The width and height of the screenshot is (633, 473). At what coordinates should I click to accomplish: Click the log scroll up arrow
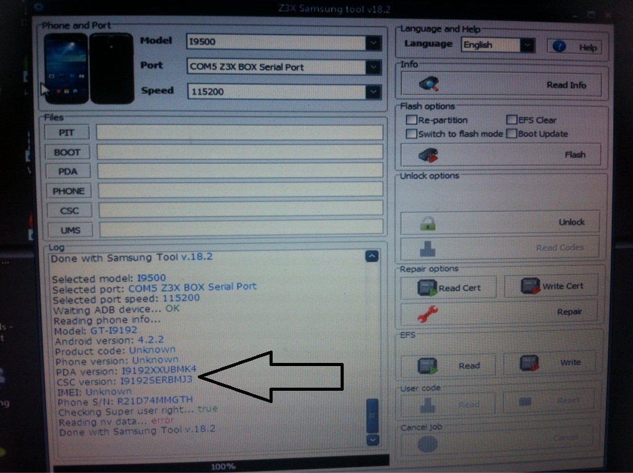tap(372, 256)
